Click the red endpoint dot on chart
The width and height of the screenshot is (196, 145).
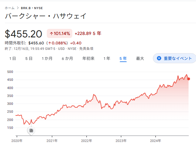(x=189, y=79)
